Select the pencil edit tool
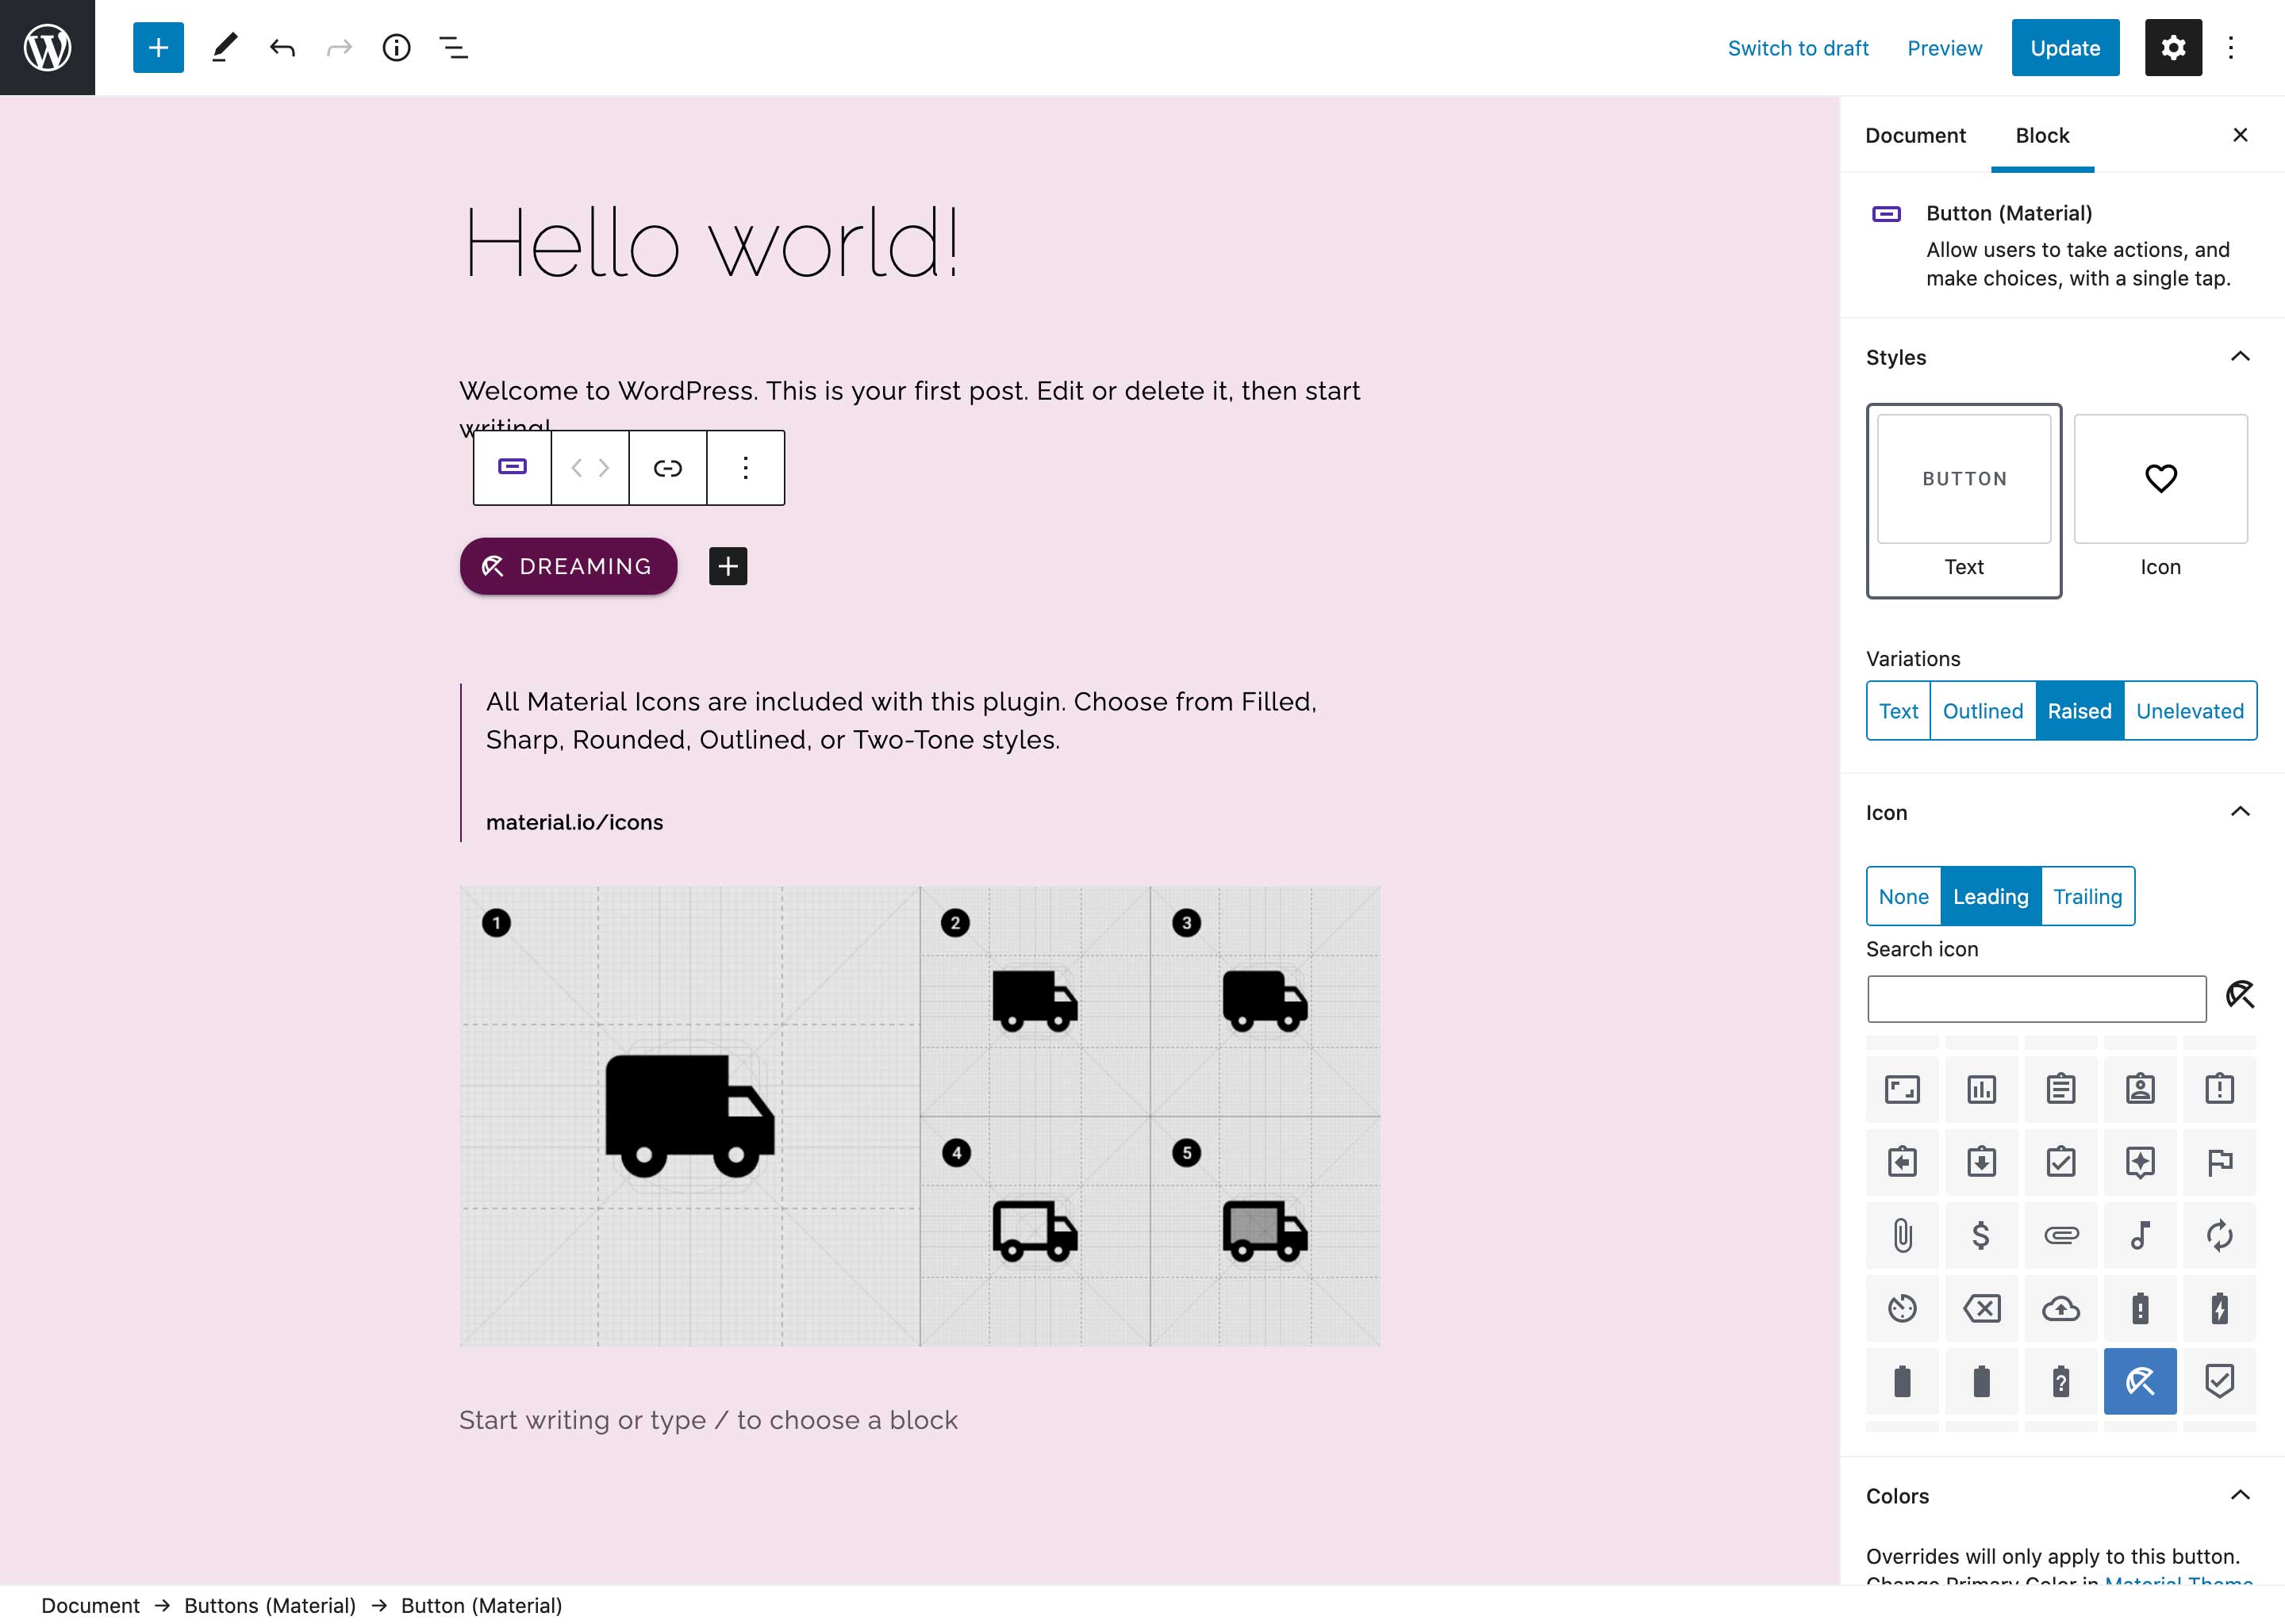Viewport: 2285px width, 1624px height. click(x=224, y=47)
